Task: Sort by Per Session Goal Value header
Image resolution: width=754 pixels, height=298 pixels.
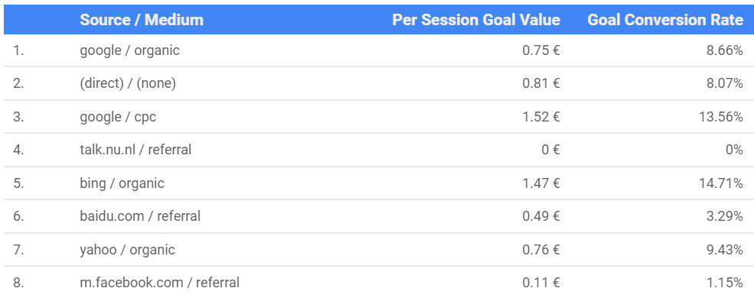Action: tap(476, 20)
